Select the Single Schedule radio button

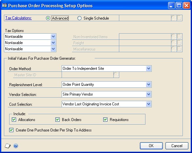click(80, 18)
